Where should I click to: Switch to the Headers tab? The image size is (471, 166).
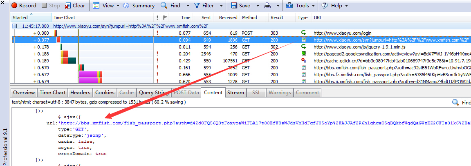pos(80,93)
